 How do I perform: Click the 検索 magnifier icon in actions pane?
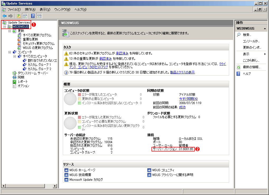pos(239,35)
